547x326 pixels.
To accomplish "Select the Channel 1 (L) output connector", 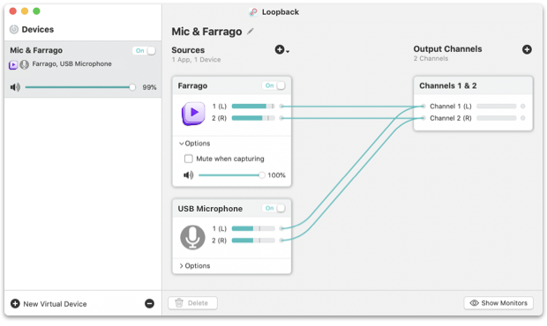I will [x=423, y=106].
